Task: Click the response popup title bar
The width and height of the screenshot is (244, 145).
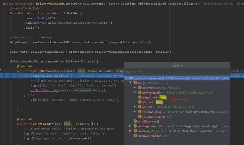Action: click(x=177, y=65)
